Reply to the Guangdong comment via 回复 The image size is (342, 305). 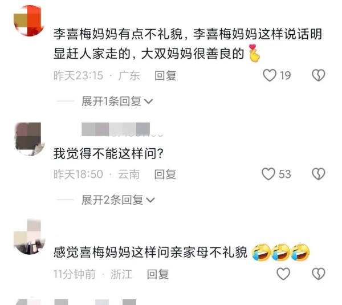coord(165,76)
